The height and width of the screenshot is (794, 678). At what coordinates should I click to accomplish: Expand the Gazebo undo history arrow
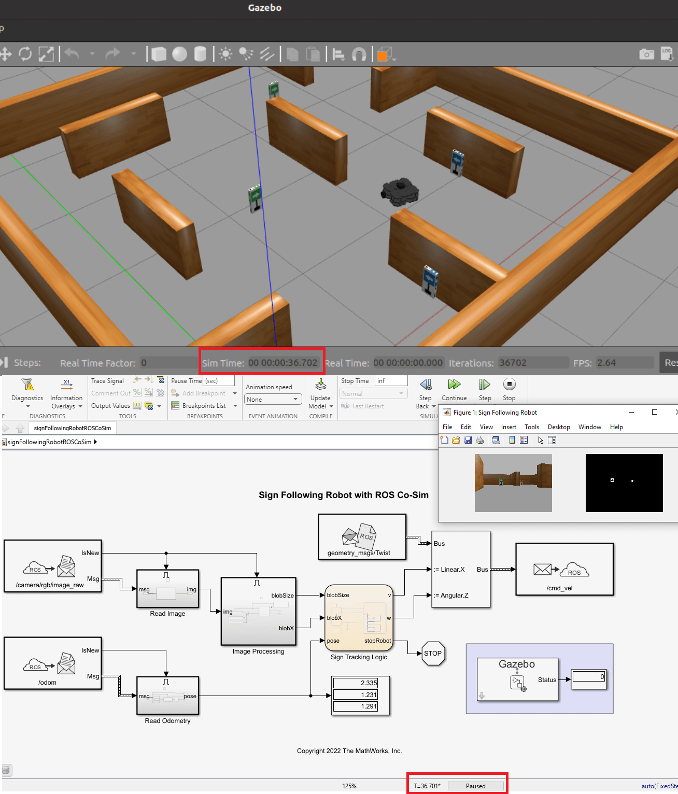click(x=92, y=53)
